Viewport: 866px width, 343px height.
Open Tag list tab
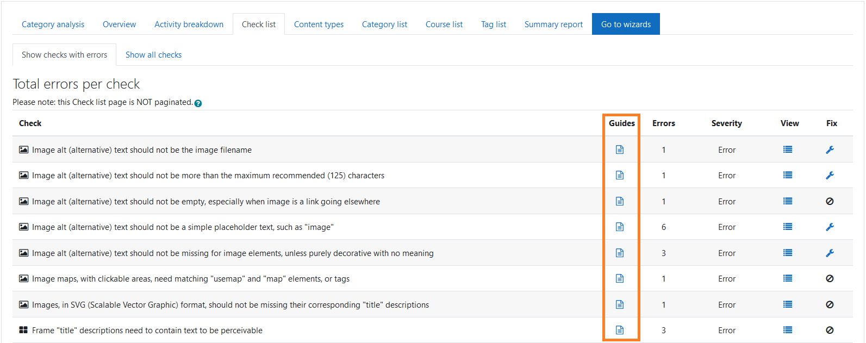click(x=494, y=24)
